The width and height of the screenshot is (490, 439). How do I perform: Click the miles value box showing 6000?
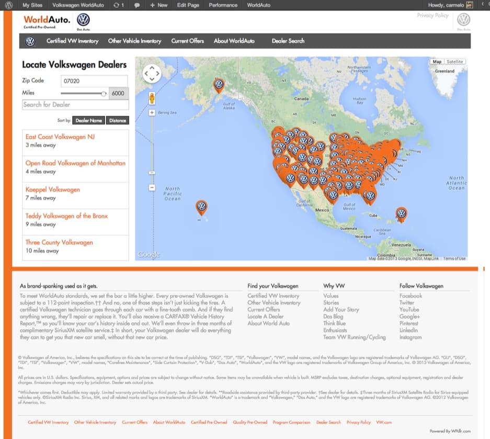point(118,93)
